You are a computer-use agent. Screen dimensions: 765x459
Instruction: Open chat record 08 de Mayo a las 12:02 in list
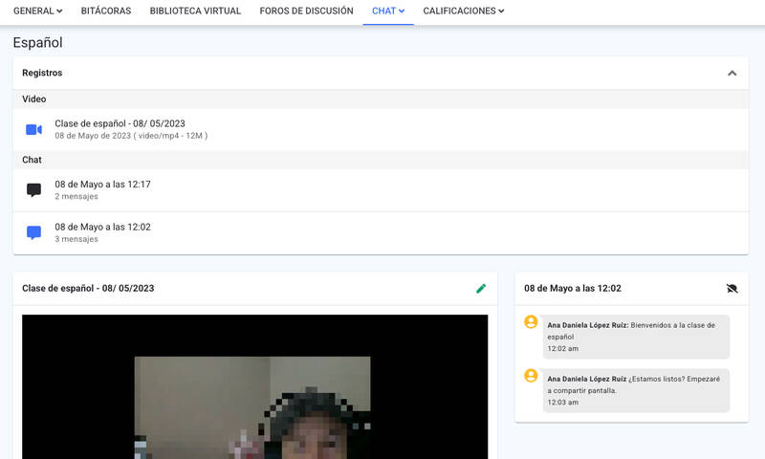(x=381, y=233)
